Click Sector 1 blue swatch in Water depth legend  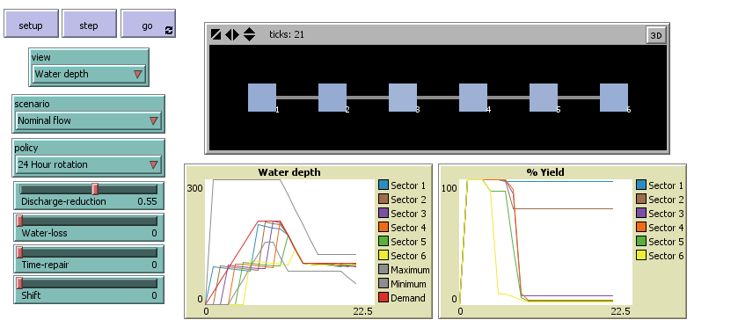click(384, 185)
